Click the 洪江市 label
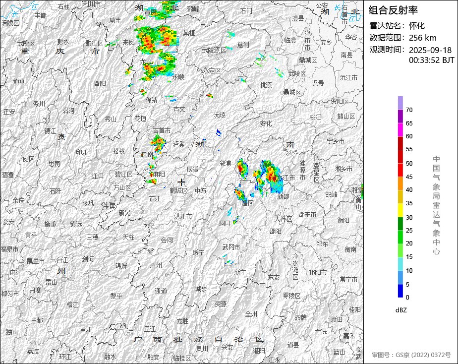The image size is (458, 364). click(x=183, y=217)
